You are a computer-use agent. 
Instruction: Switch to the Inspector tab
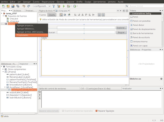click(24, 64)
